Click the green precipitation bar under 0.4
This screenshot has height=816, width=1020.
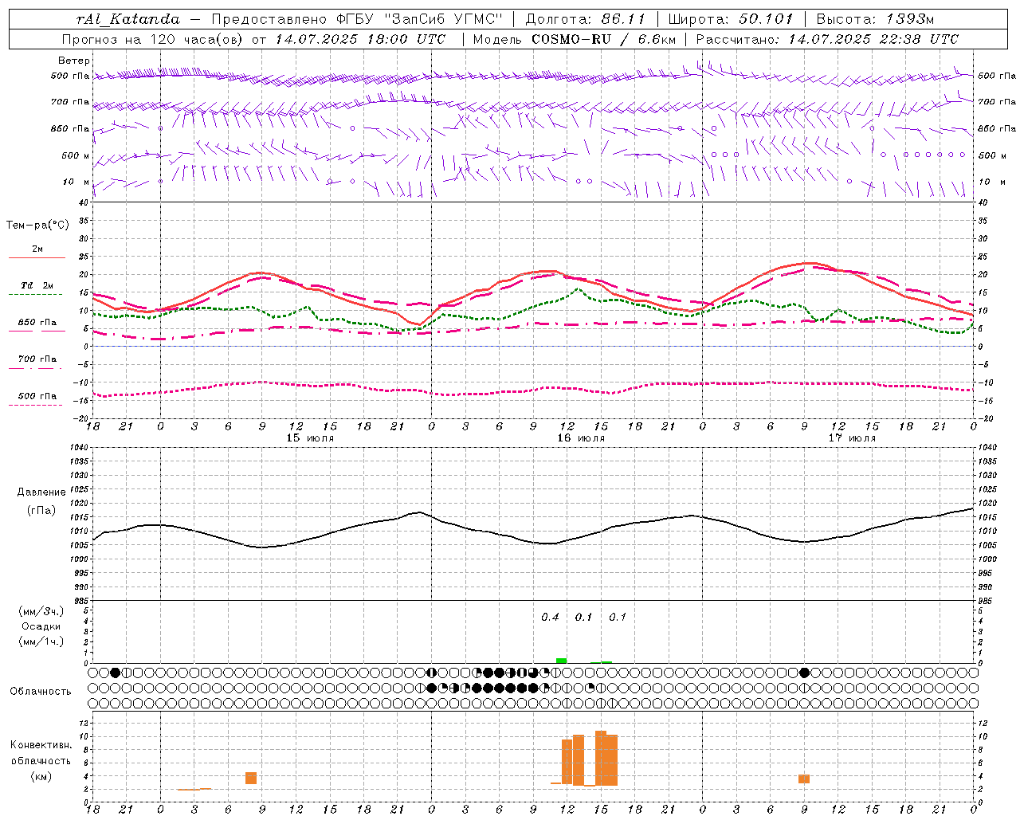point(562,661)
